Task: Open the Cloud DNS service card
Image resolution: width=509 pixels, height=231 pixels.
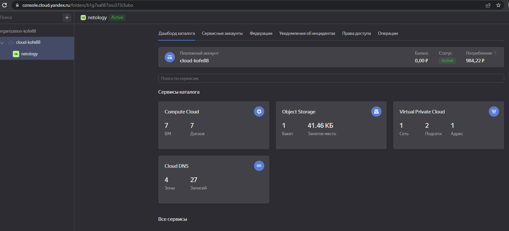Action: (x=214, y=180)
